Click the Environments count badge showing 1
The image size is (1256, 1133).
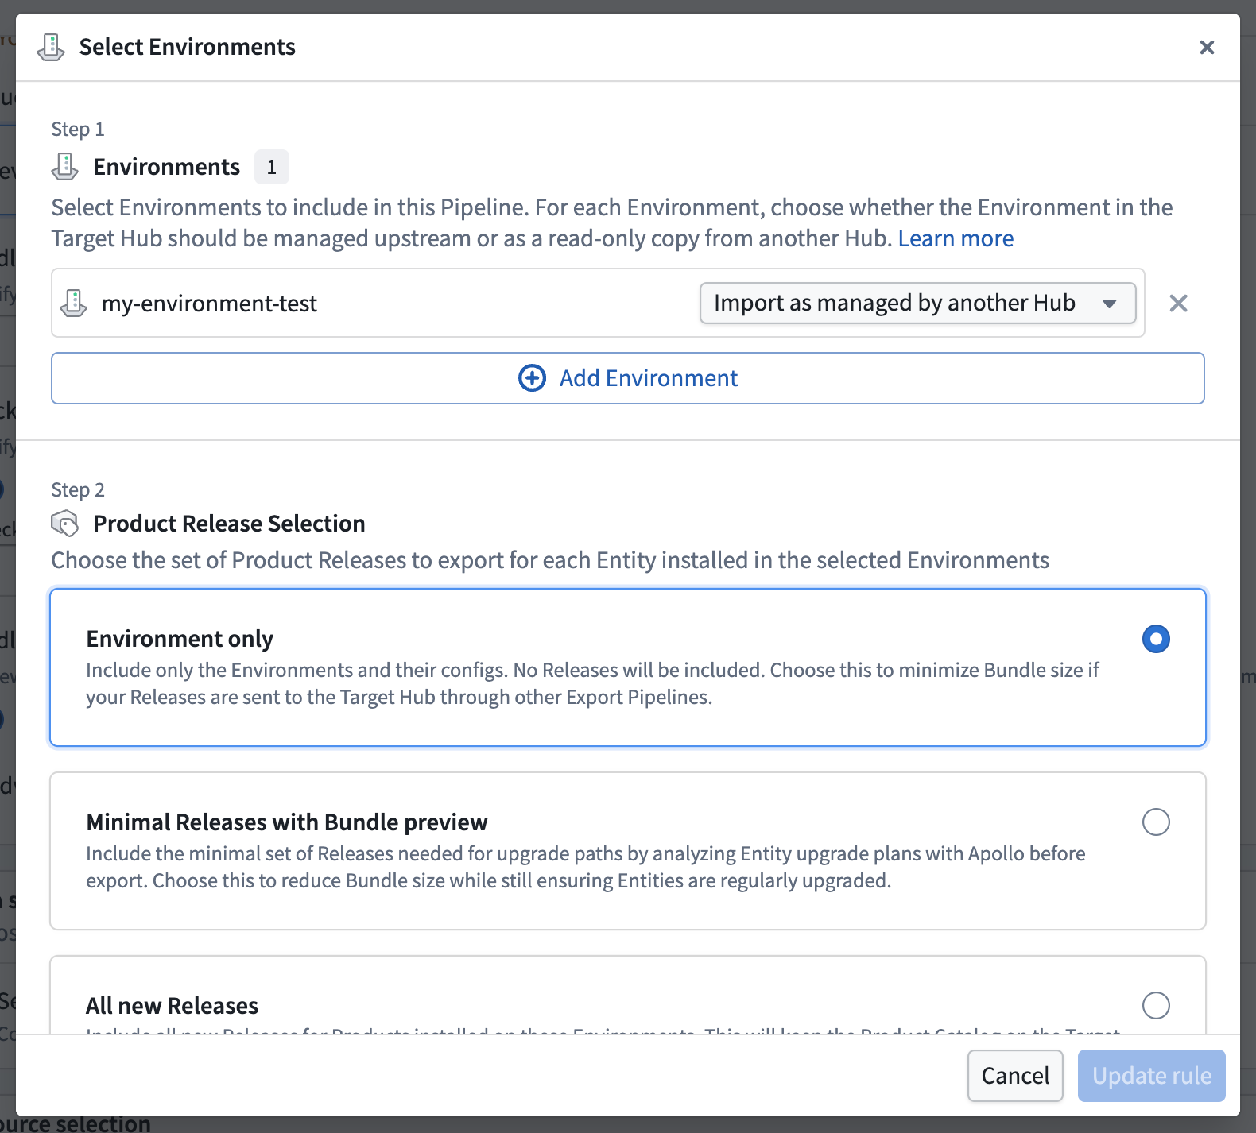click(272, 167)
